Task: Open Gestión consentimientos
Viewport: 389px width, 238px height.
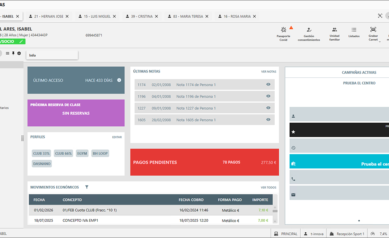Action: [x=309, y=32]
